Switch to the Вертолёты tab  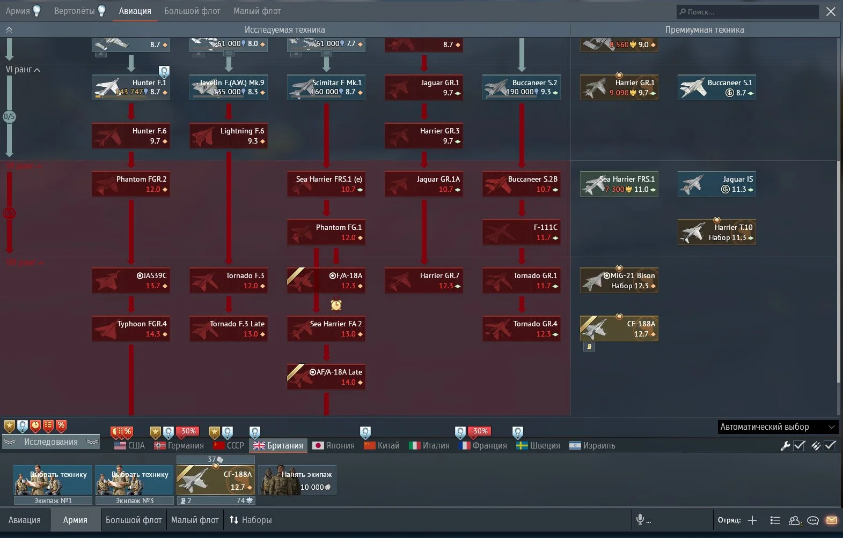(x=74, y=11)
